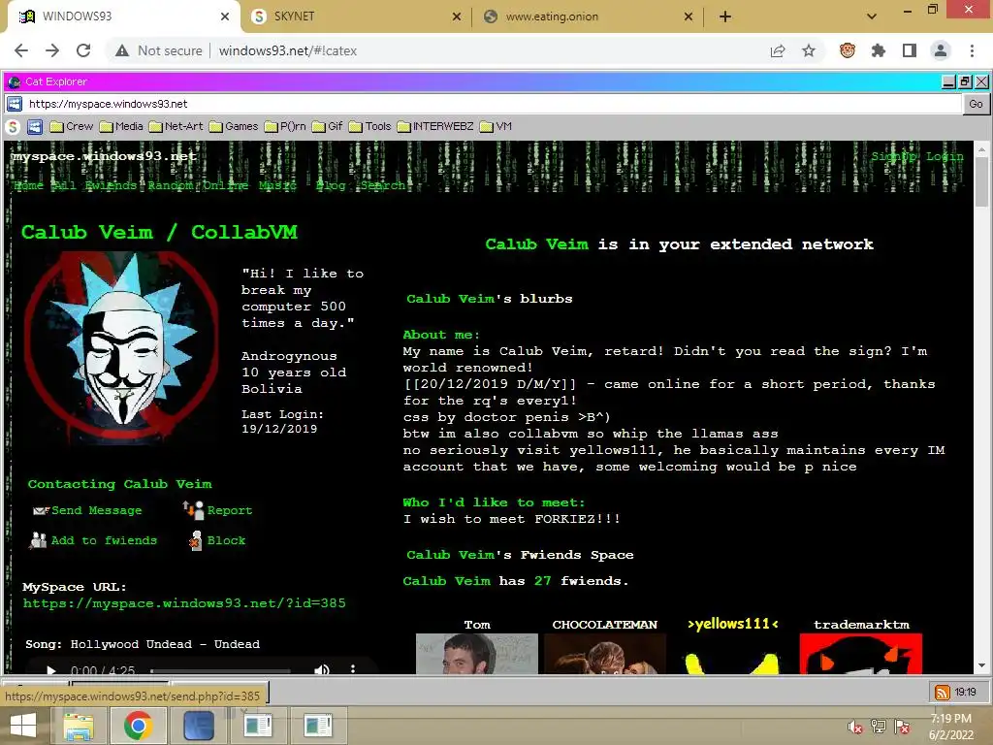Click the RSS feed tray icon

tap(943, 693)
